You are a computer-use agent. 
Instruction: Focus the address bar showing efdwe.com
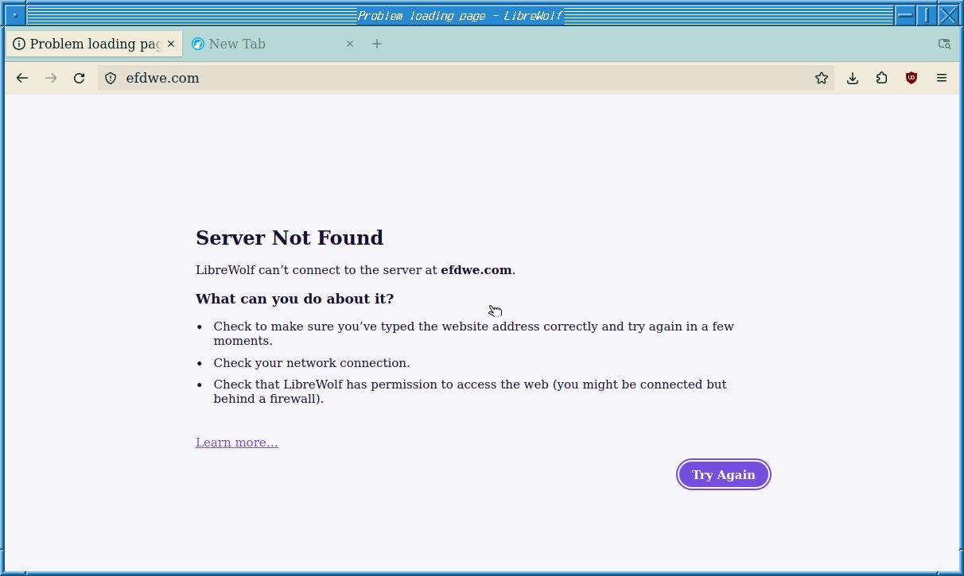[465, 78]
